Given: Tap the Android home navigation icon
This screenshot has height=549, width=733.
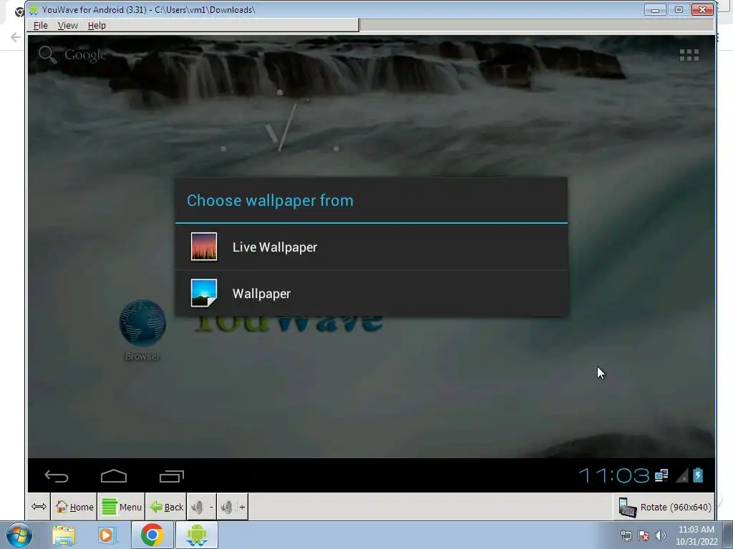Looking at the screenshot, I should (x=114, y=475).
